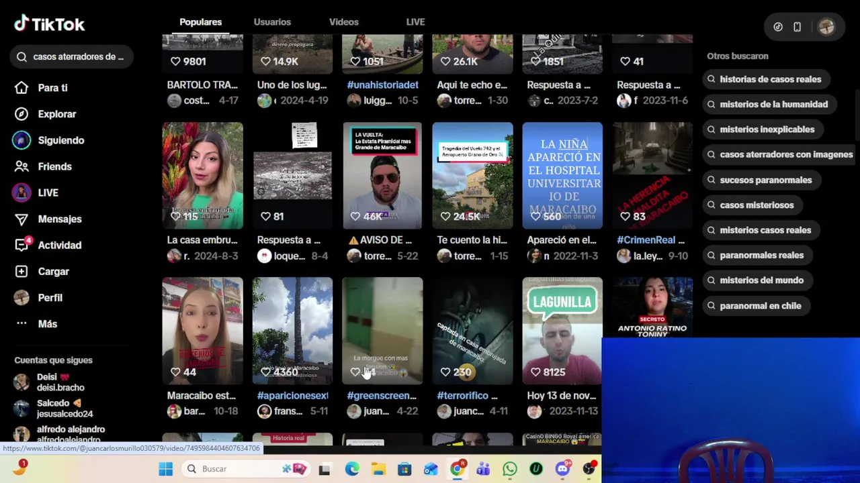Switch to the Usuarios tab
Viewport: 860px width, 483px height.
coord(272,22)
